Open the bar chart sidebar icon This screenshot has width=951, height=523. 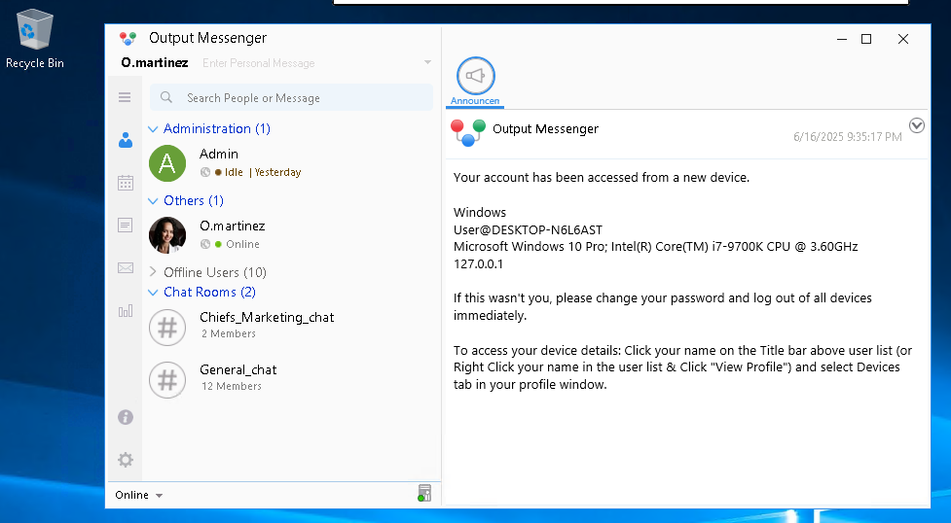pos(125,311)
